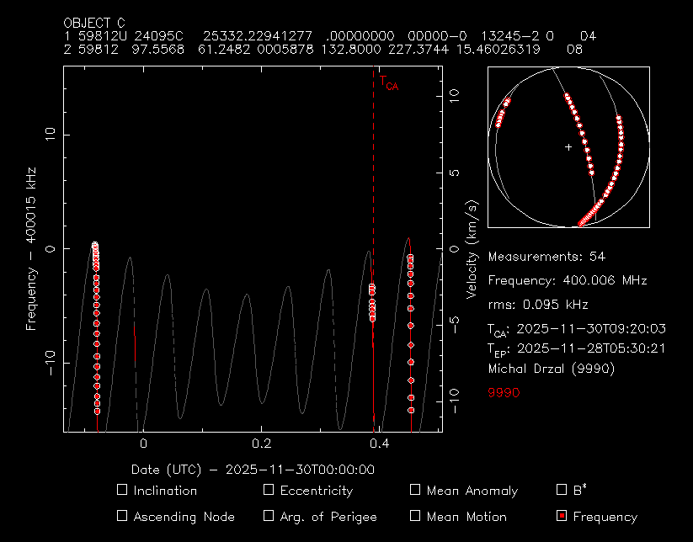Enable the B* drag term checkbox
Image resolution: width=693 pixels, height=542 pixels.
[562, 491]
